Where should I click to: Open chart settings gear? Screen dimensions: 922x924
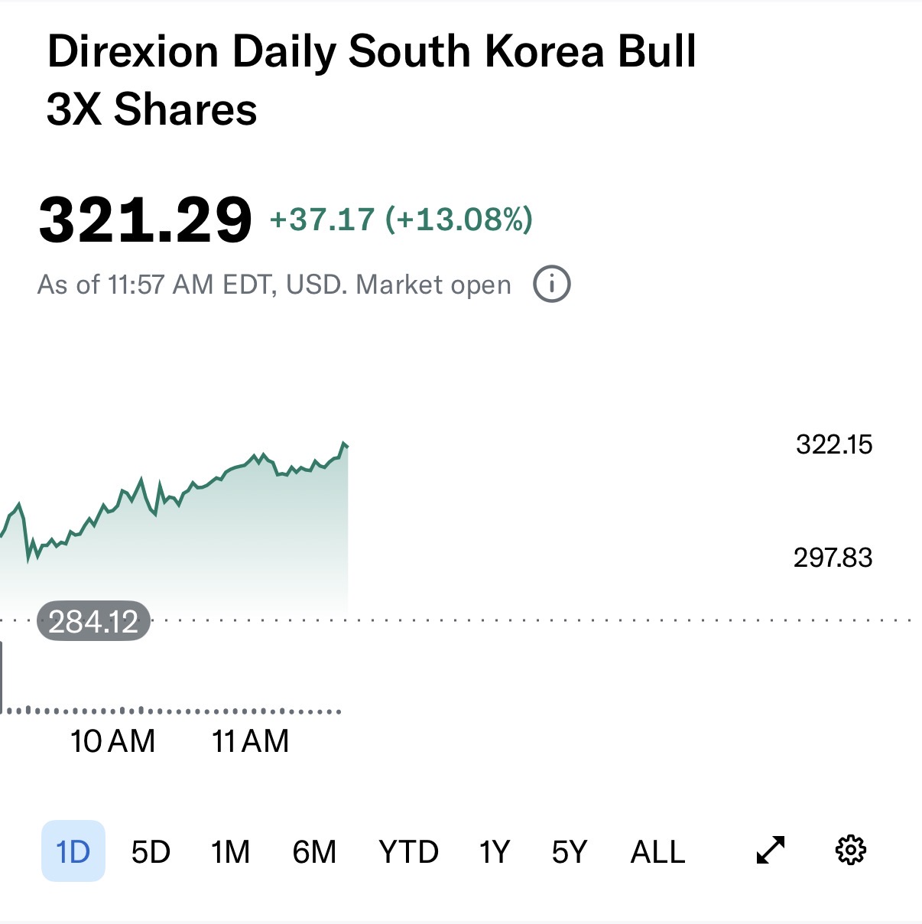tap(850, 850)
